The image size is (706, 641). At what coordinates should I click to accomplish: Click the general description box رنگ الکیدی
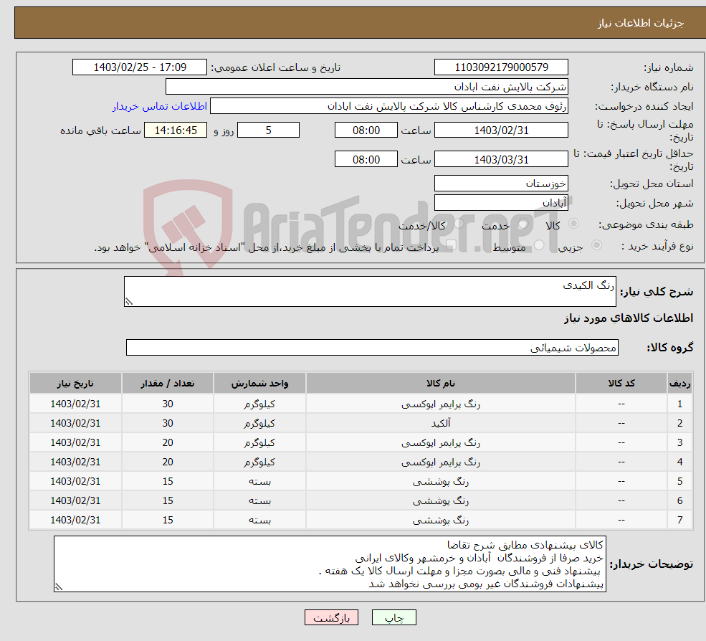[370, 291]
